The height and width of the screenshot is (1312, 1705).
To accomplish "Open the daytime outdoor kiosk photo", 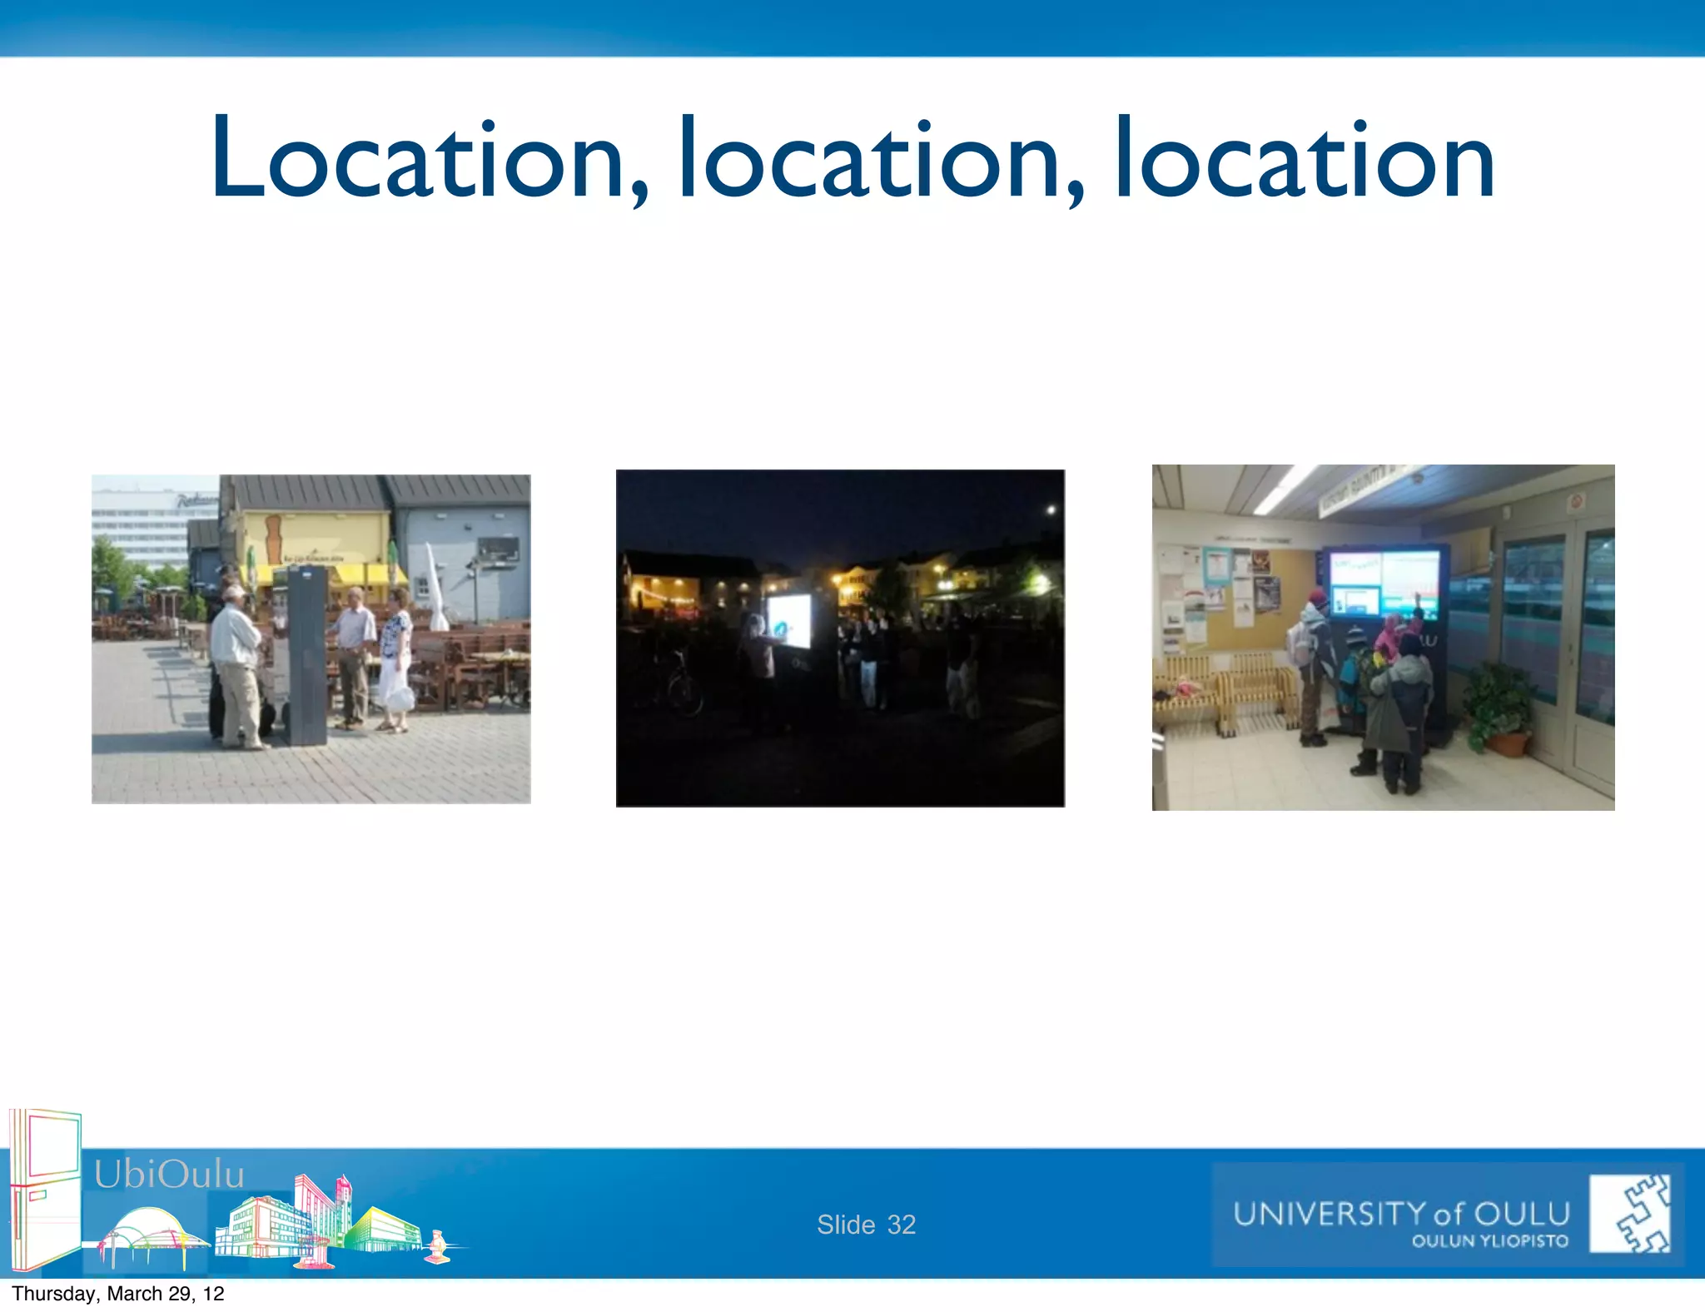I will pos(311,639).
